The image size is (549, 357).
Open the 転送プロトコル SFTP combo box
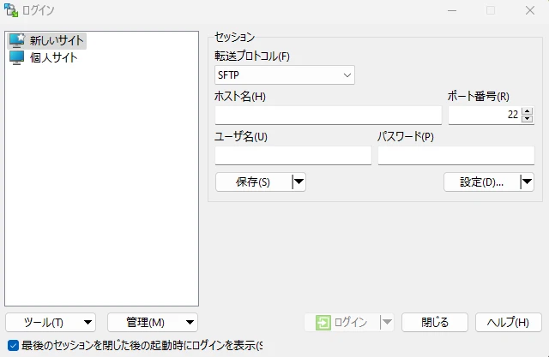[284, 75]
